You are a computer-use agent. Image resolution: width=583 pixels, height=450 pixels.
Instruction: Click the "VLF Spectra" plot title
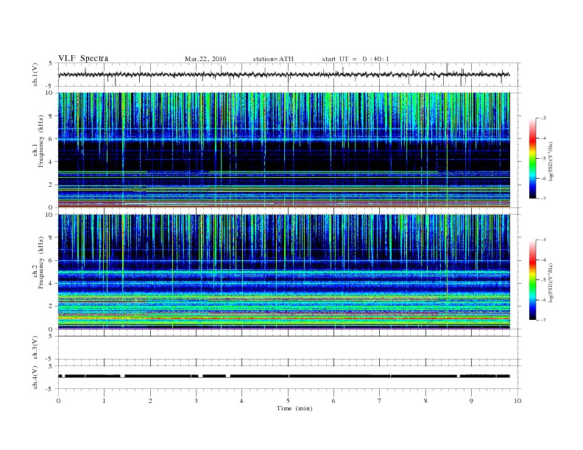point(83,58)
